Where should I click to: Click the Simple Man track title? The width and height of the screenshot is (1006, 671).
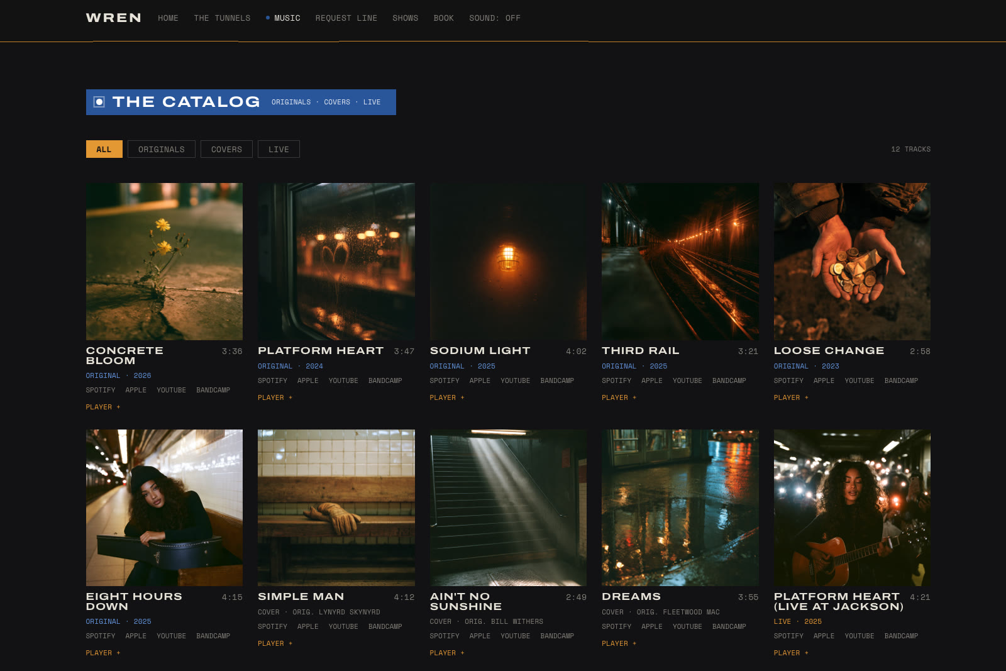click(301, 596)
